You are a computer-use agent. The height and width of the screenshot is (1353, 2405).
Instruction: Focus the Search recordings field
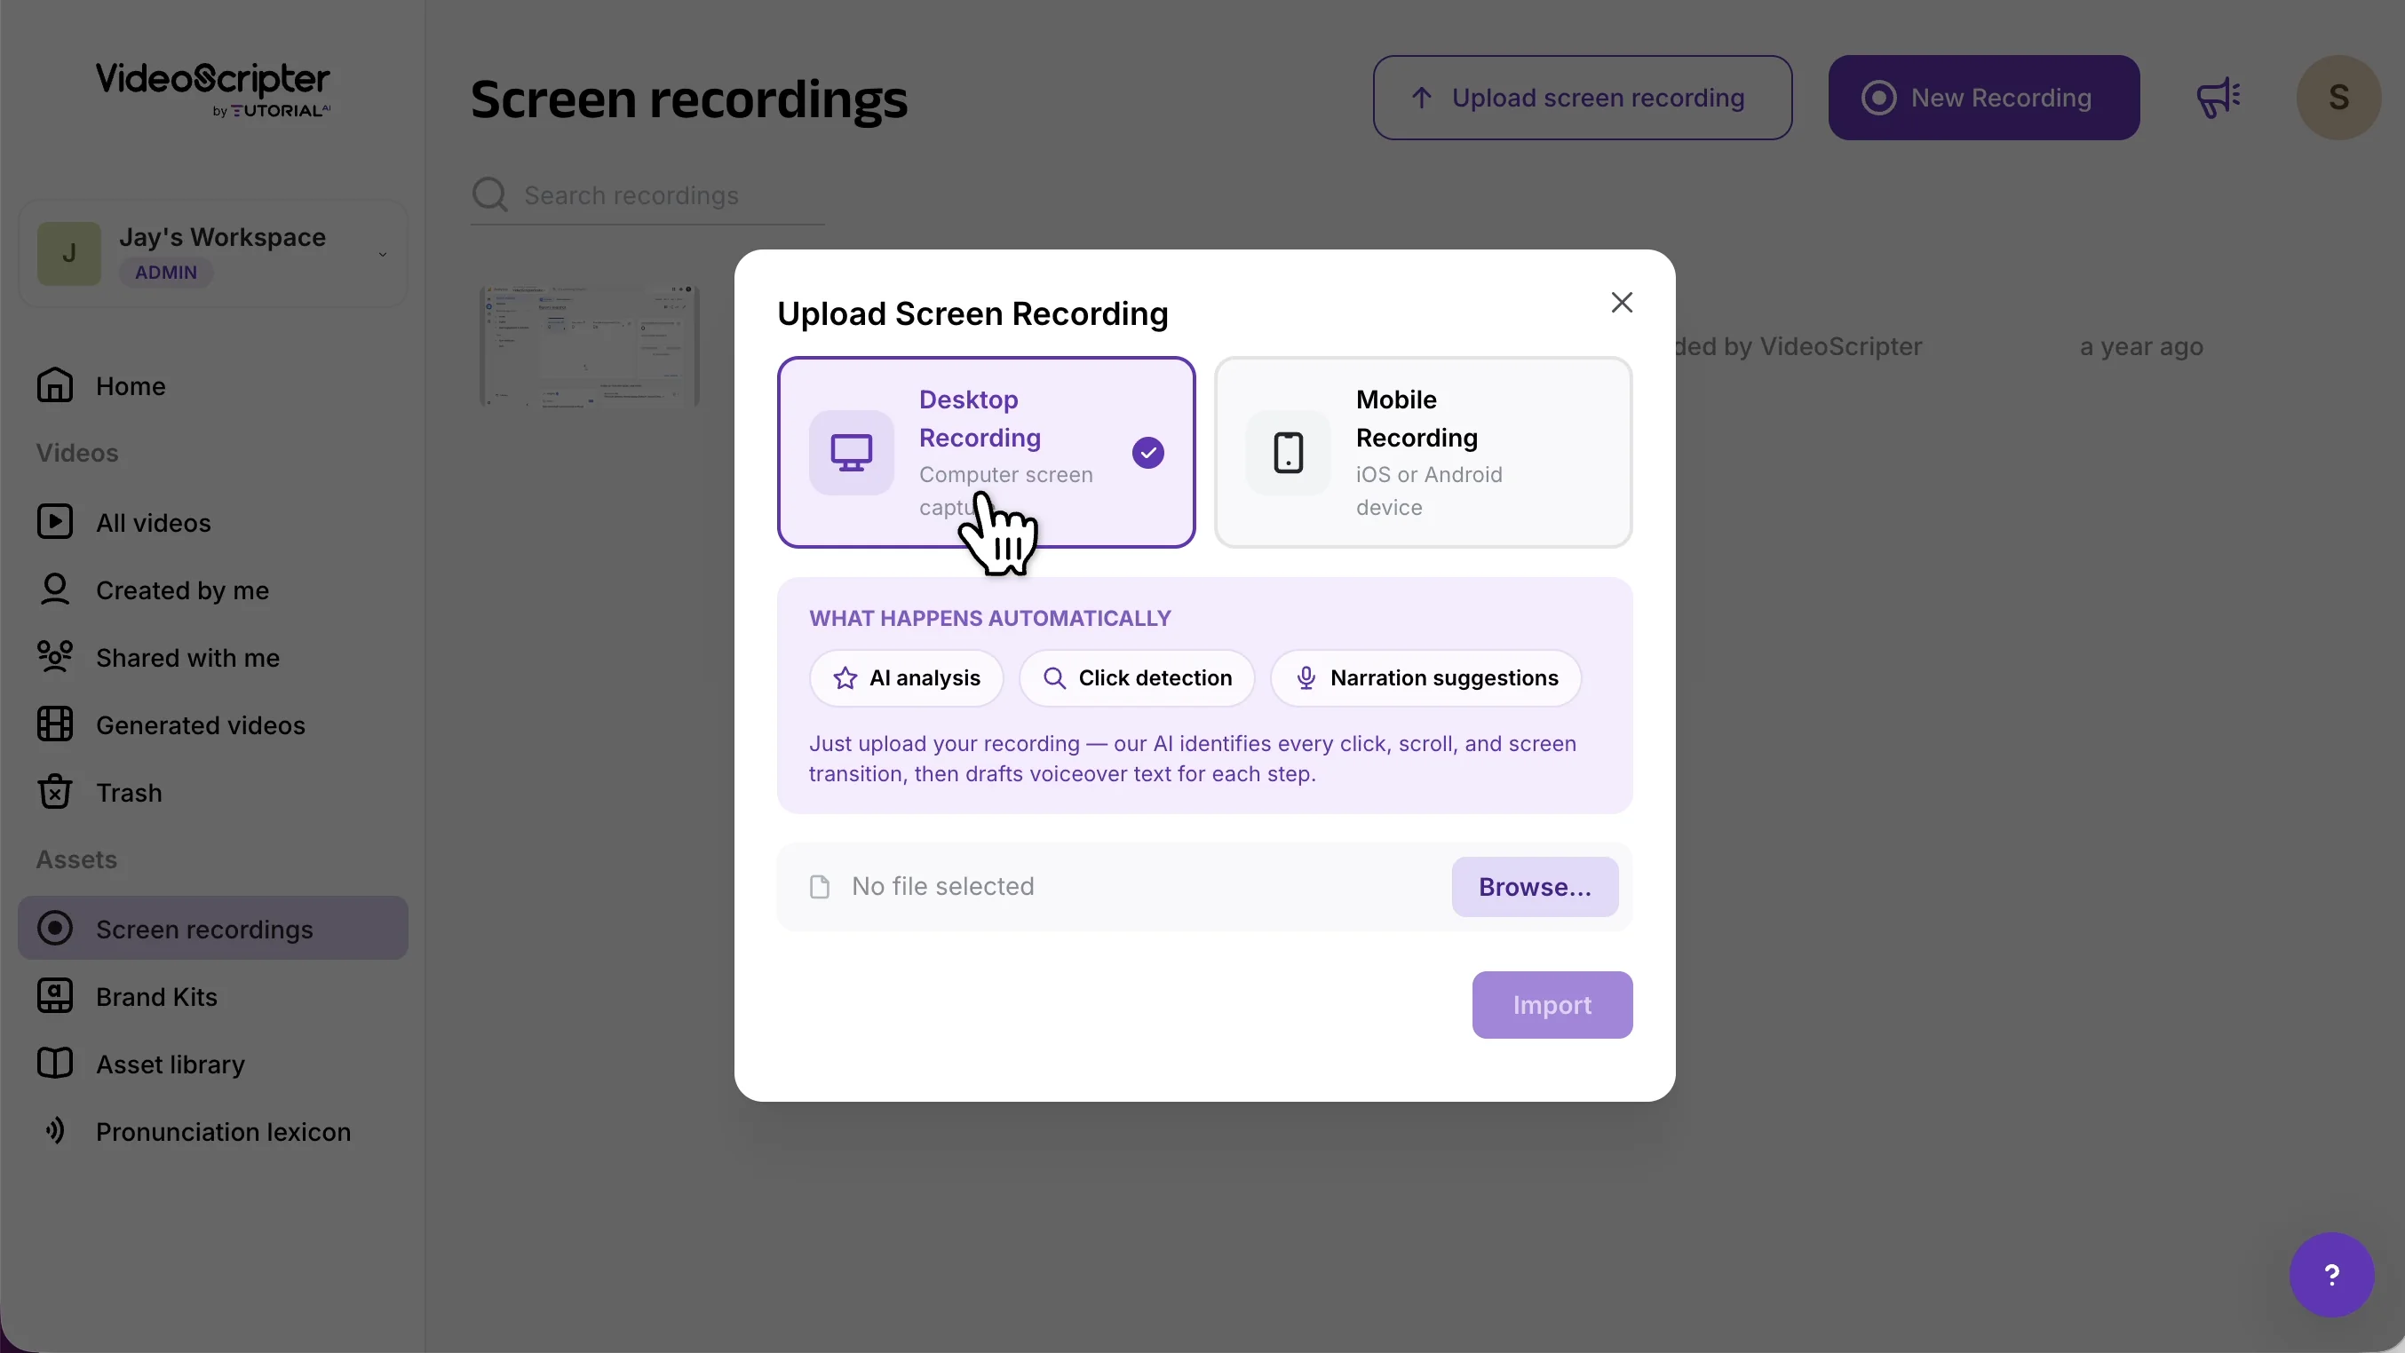tap(647, 195)
